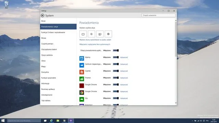Click the Finanse app icon
The width and height of the screenshot is (219, 123).
pyautogui.click(x=82, y=79)
